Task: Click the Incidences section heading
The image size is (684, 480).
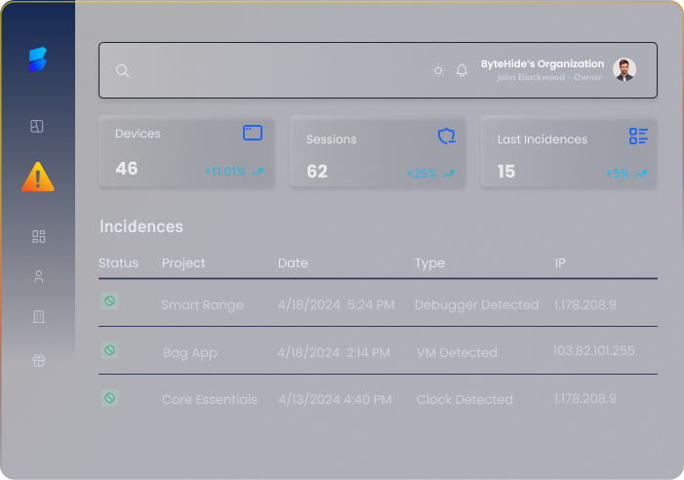Action: (x=141, y=226)
